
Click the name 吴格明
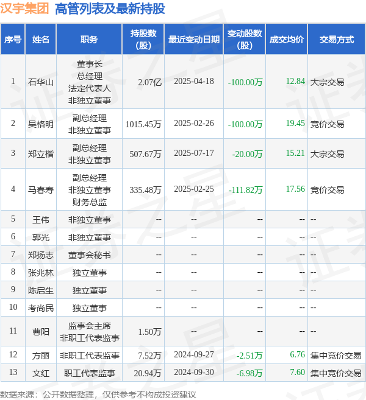(x=41, y=124)
